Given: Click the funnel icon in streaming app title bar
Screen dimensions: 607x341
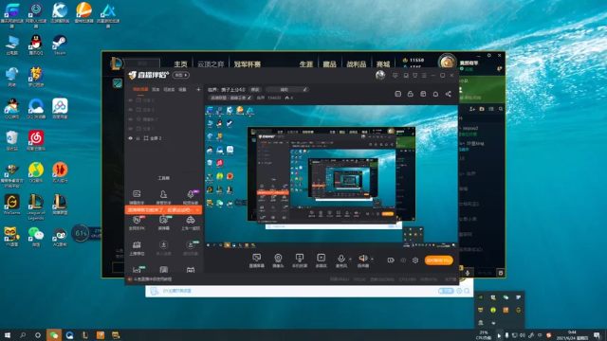Looking at the screenshot, I should coord(414,76).
